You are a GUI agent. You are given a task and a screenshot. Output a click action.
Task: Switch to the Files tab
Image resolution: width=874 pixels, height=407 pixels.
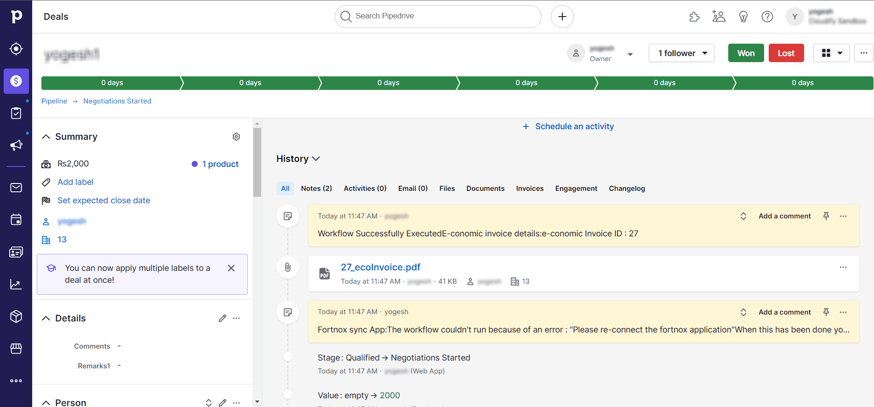pos(447,189)
